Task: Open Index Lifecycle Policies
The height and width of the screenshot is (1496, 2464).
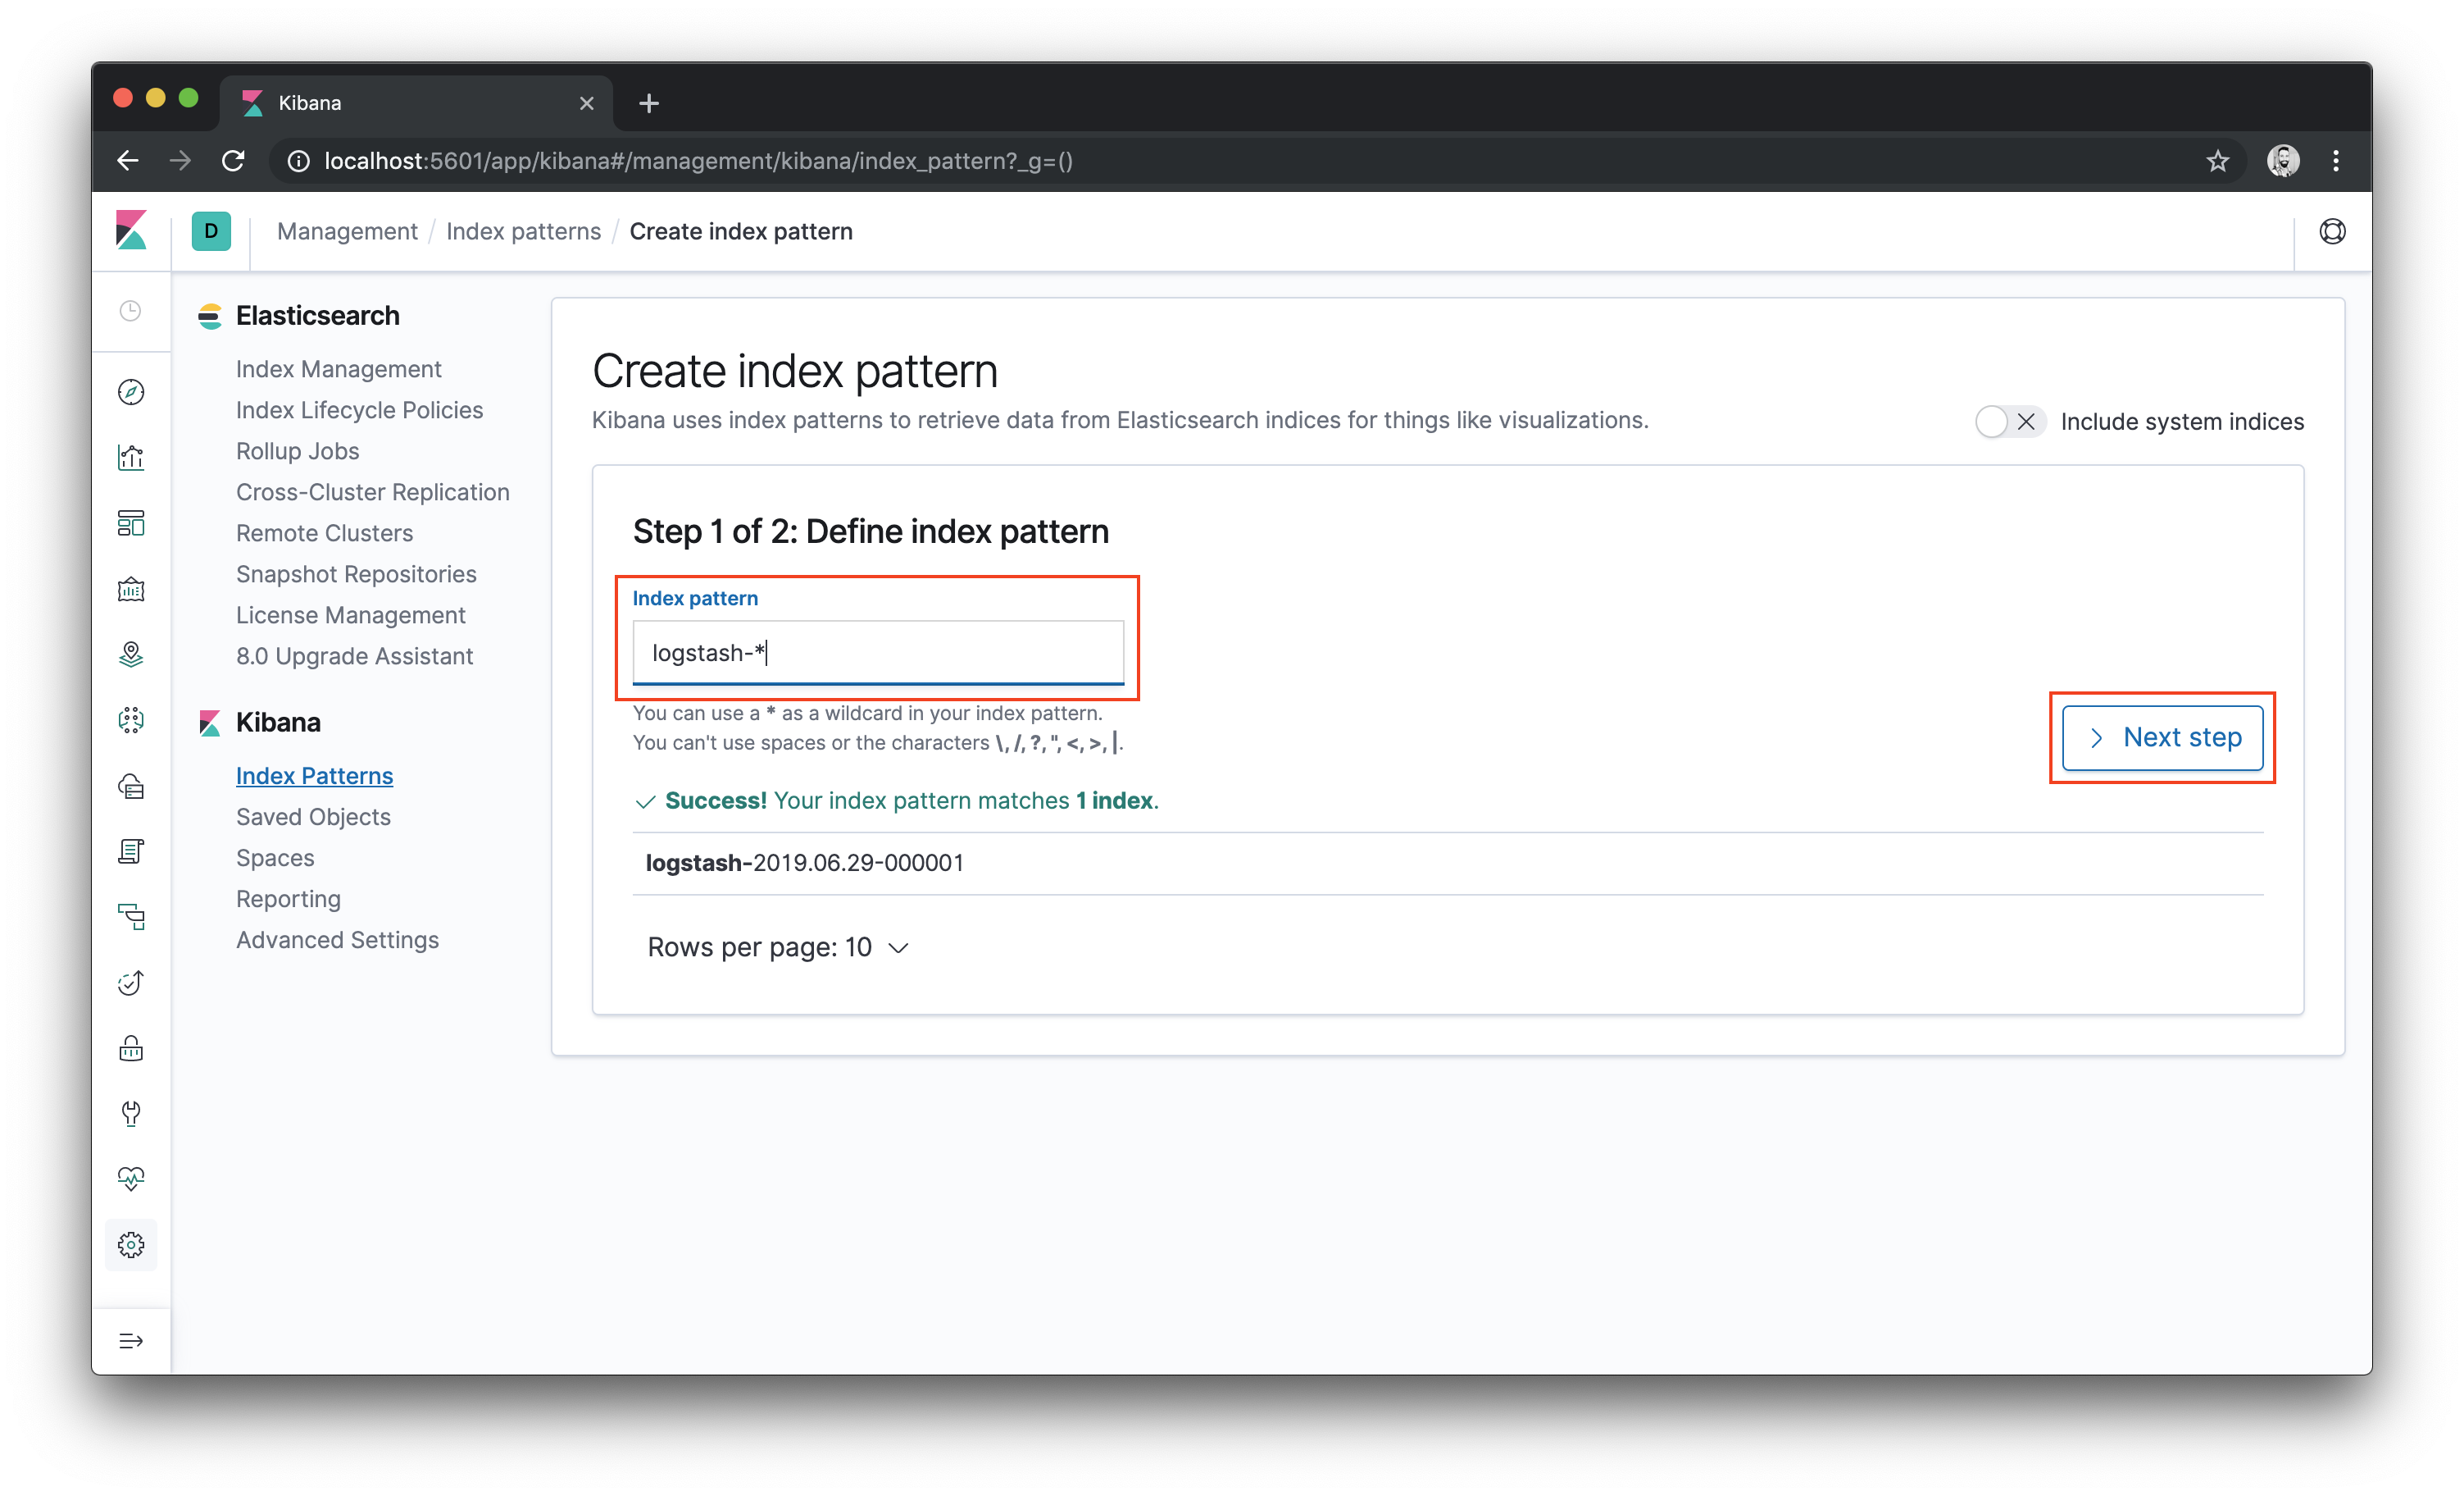Action: (359, 410)
